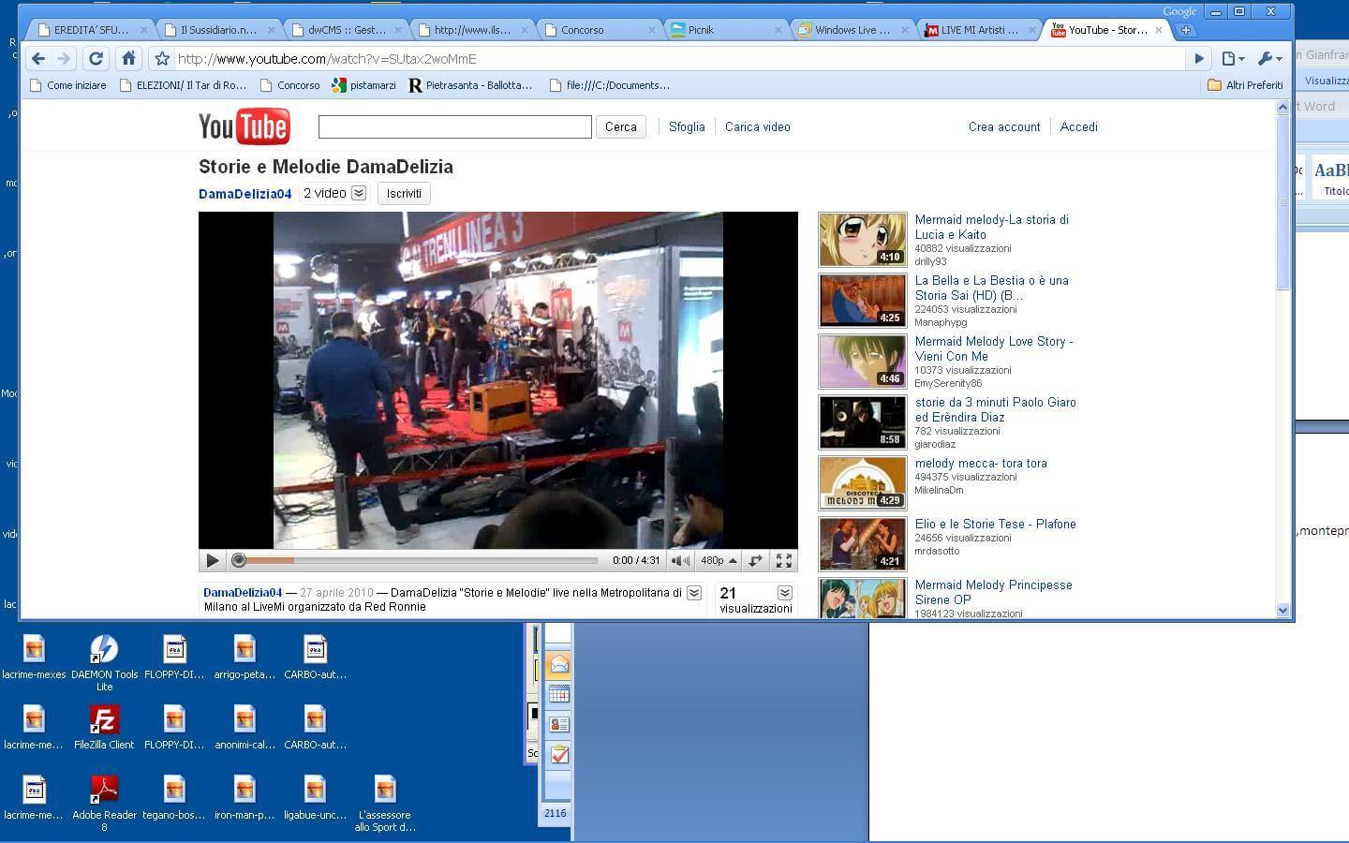Screen dimensions: 1349x843
Task: Bookmark page with the star icon
Action: pyautogui.click(x=162, y=58)
